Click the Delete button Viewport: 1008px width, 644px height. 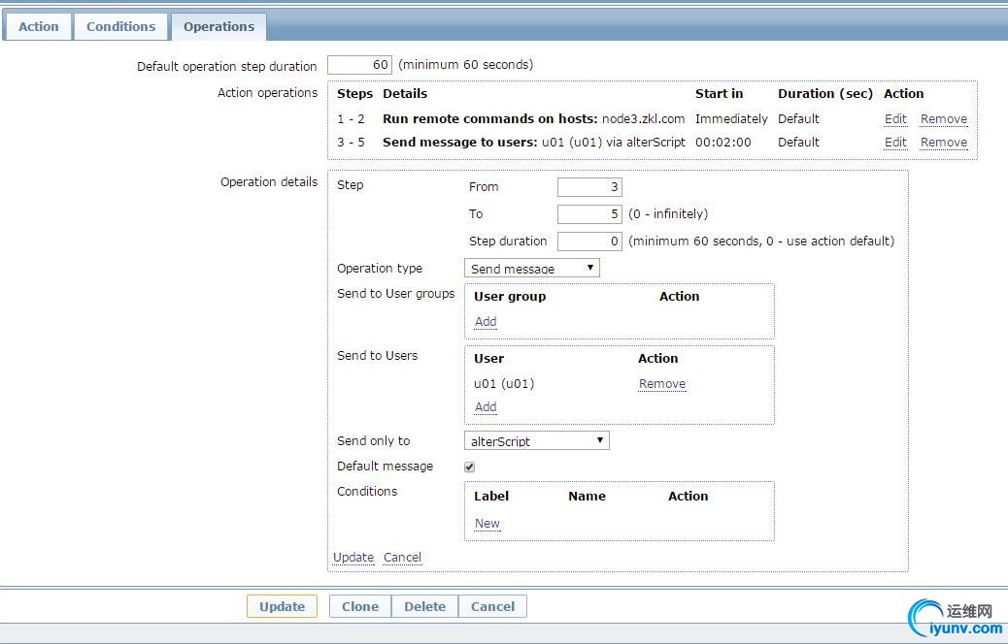(425, 607)
